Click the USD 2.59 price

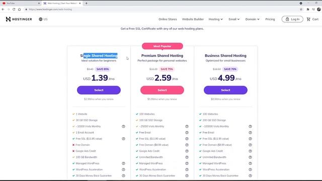coord(162,78)
